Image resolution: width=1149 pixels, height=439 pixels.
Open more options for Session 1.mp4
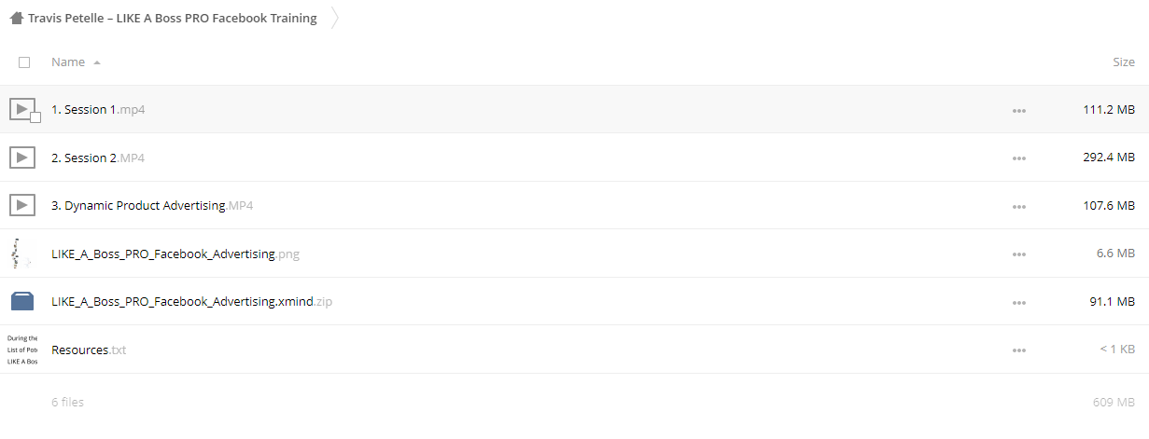(x=1018, y=110)
